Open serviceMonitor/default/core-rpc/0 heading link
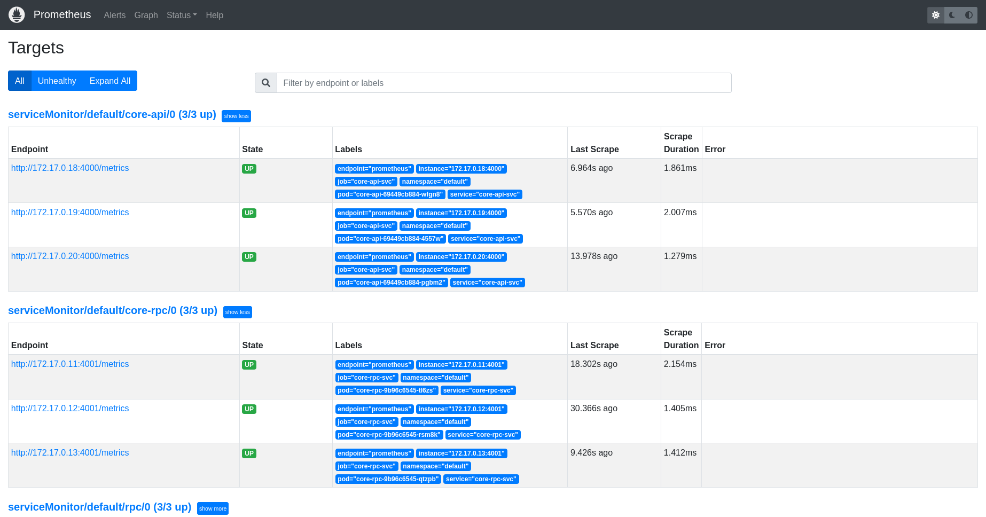This screenshot has width=986, height=517. pos(113,310)
